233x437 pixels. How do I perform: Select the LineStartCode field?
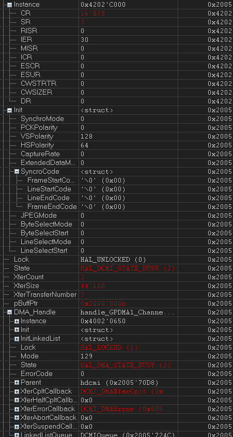[116, 189]
